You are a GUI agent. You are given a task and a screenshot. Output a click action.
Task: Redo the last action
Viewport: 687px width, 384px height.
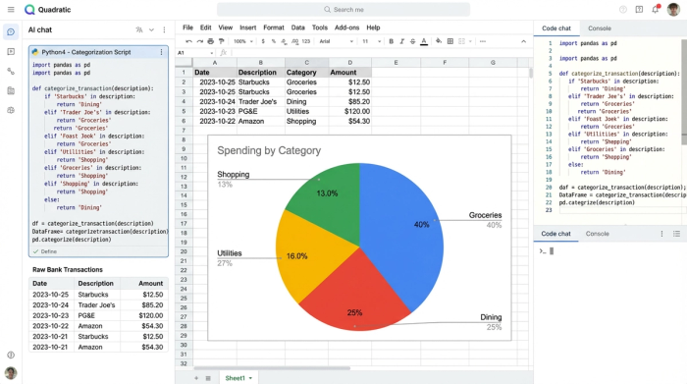point(200,41)
